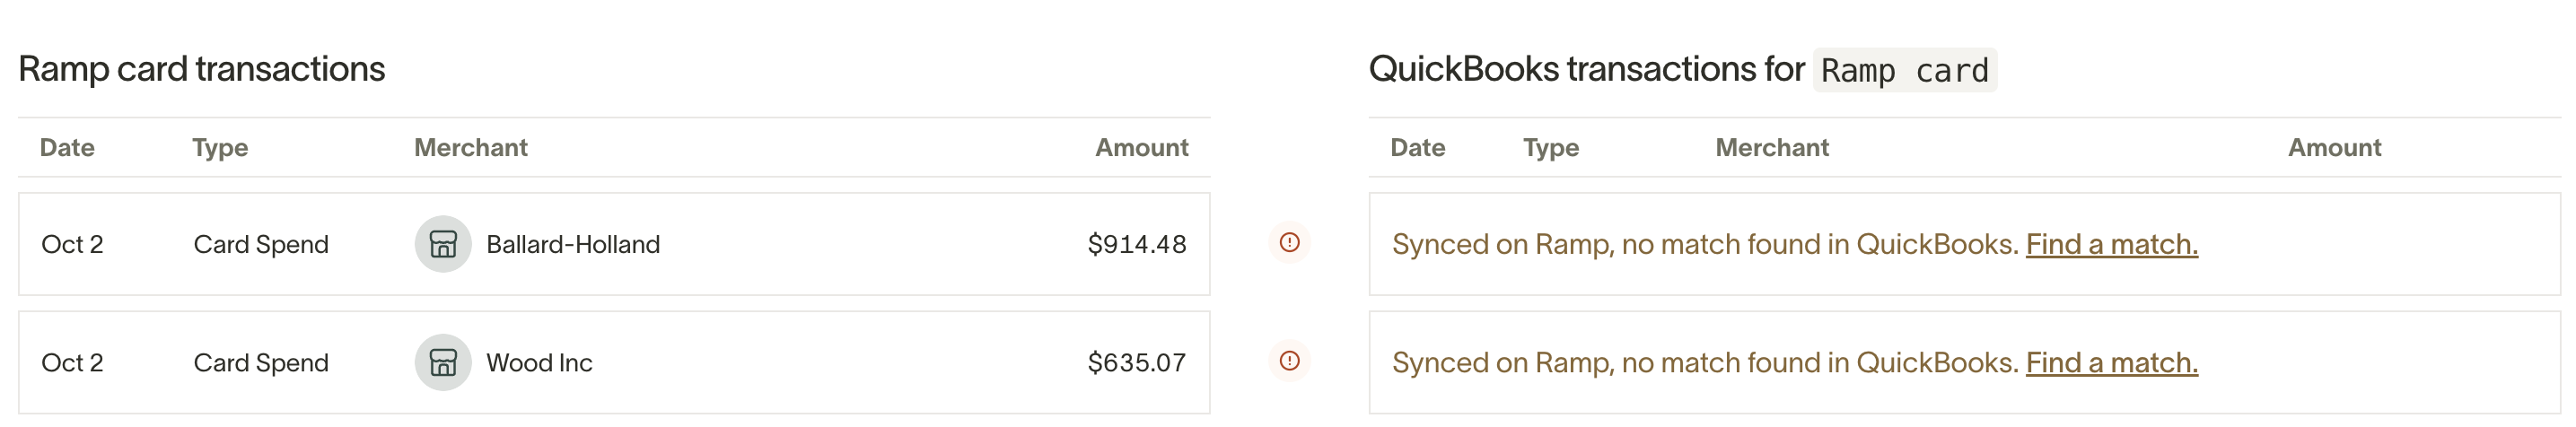The height and width of the screenshot is (427, 2576).
Task: Sort Ramp transactions by Date header
Action: (67, 147)
